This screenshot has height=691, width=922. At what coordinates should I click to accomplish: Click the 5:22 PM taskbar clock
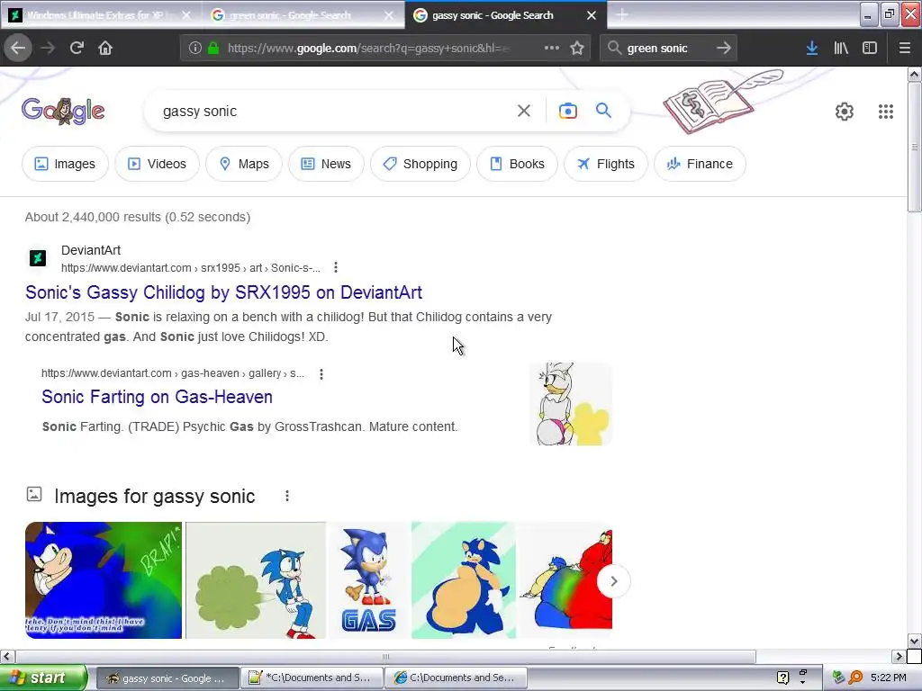(x=889, y=678)
